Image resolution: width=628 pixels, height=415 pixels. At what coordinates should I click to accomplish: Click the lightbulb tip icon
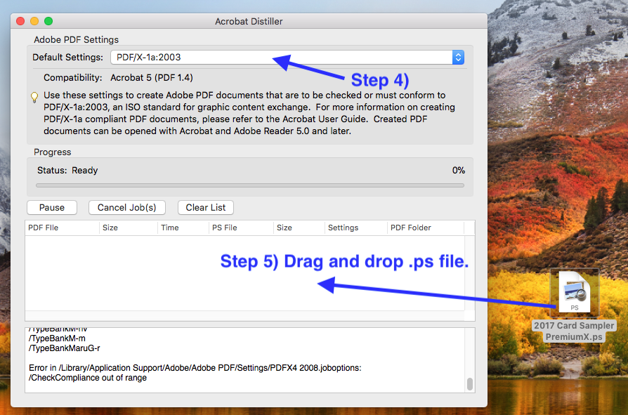(x=34, y=97)
